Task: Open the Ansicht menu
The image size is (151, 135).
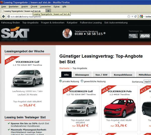Action: 25,7
